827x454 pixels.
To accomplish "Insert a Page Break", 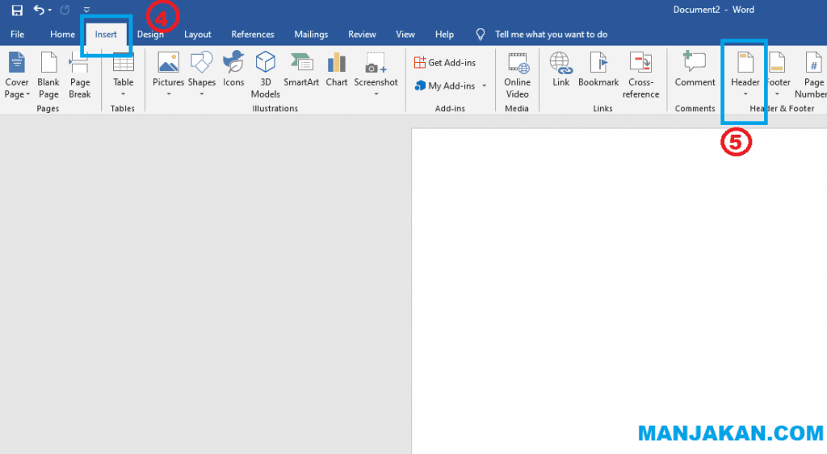I will click(80, 75).
